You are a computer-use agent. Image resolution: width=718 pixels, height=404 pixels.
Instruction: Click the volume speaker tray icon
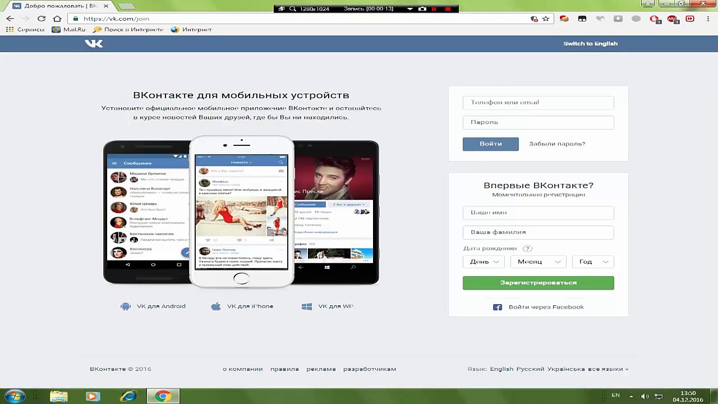[645, 397]
